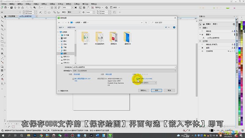
Task: Refresh the folder view in dialog
Action: click(146, 22)
